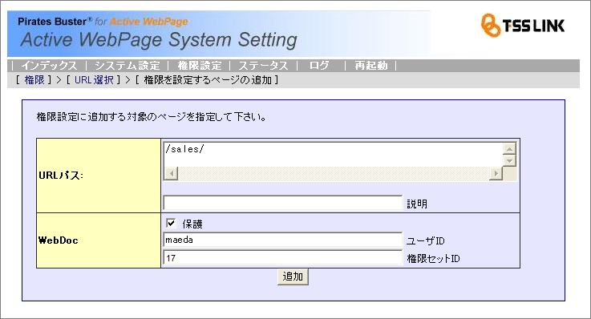Click the Pirates Buster for Active WebPage text

pos(103,22)
